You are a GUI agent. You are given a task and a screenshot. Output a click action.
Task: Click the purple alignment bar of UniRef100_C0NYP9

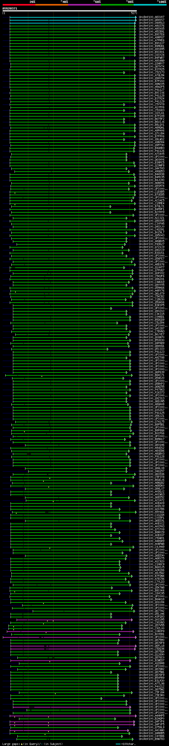tap(71, 631)
